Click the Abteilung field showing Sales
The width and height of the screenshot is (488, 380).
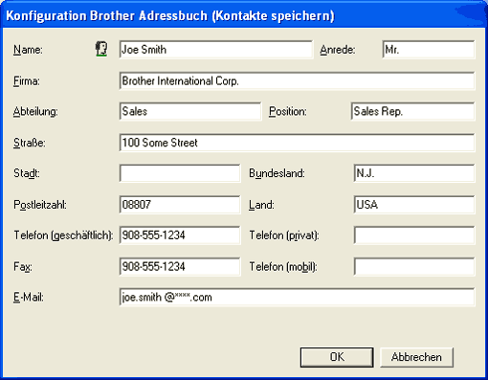[190, 111]
